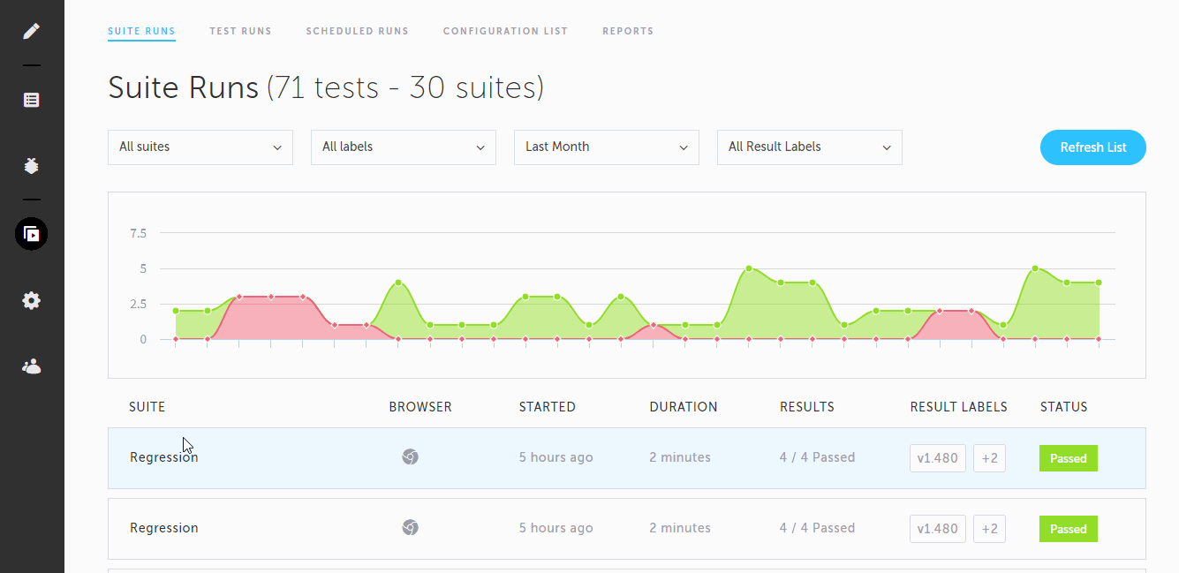Viewport: 1179px width, 573px height.
Task: Click '4 / 4 Passed' in second row
Action: 818,528
